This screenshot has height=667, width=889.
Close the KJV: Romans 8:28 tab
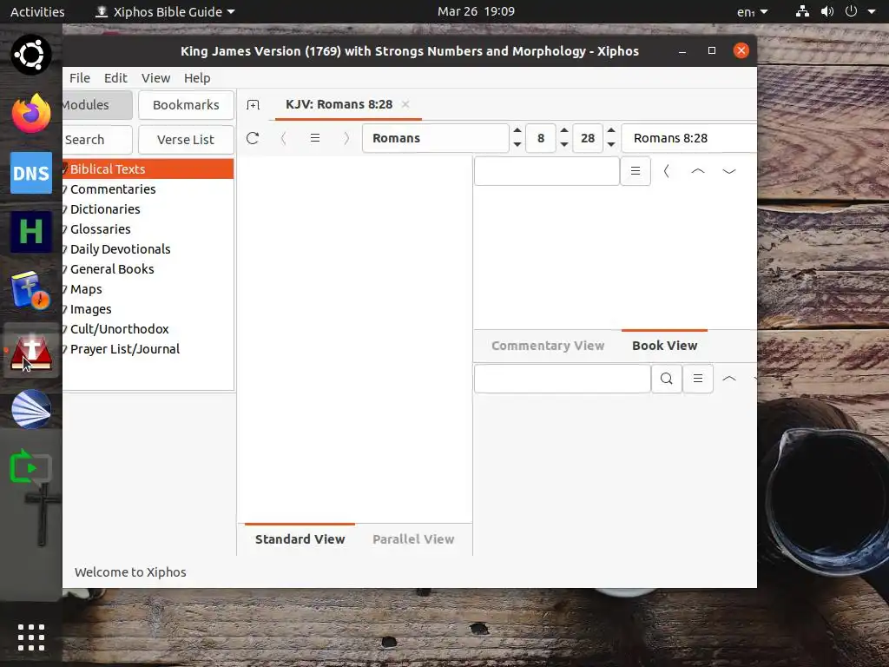(405, 104)
